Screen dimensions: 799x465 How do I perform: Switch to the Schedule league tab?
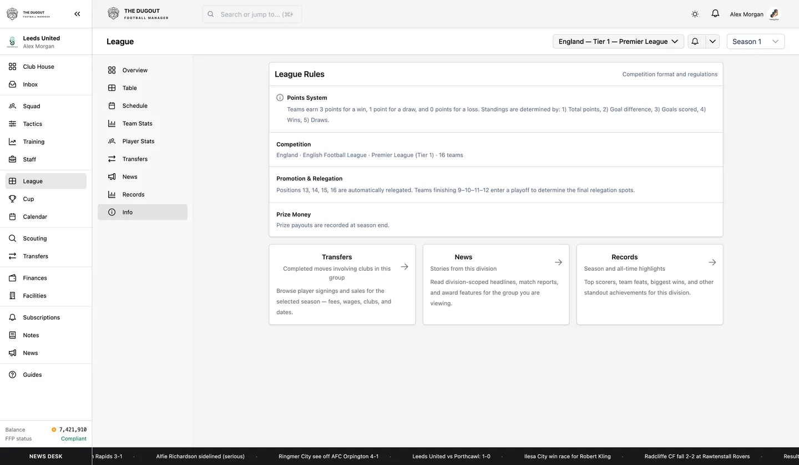point(143,105)
